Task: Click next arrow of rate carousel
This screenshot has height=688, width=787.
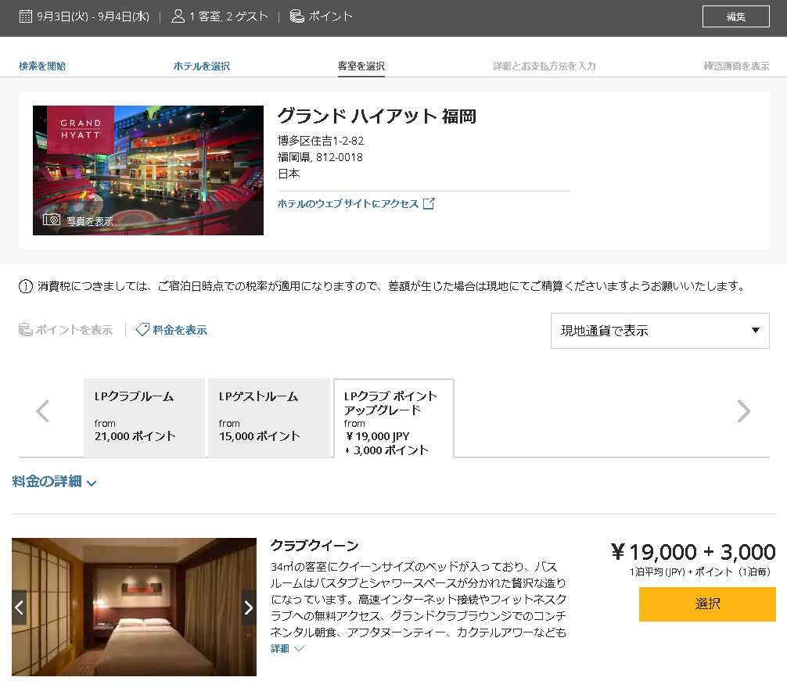Action: tap(743, 411)
